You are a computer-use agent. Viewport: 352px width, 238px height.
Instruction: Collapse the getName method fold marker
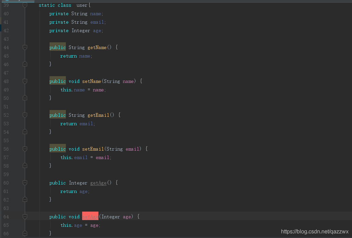[24, 47]
